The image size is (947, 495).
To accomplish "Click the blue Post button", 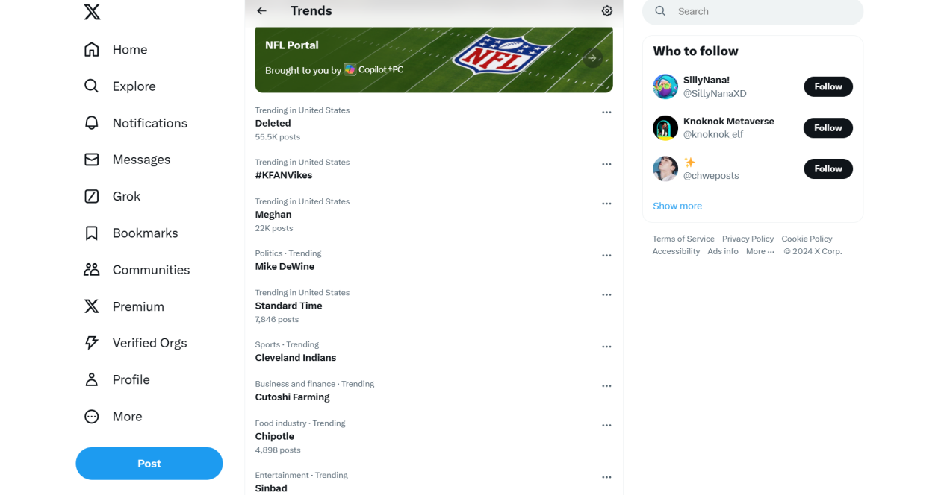I will (149, 464).
